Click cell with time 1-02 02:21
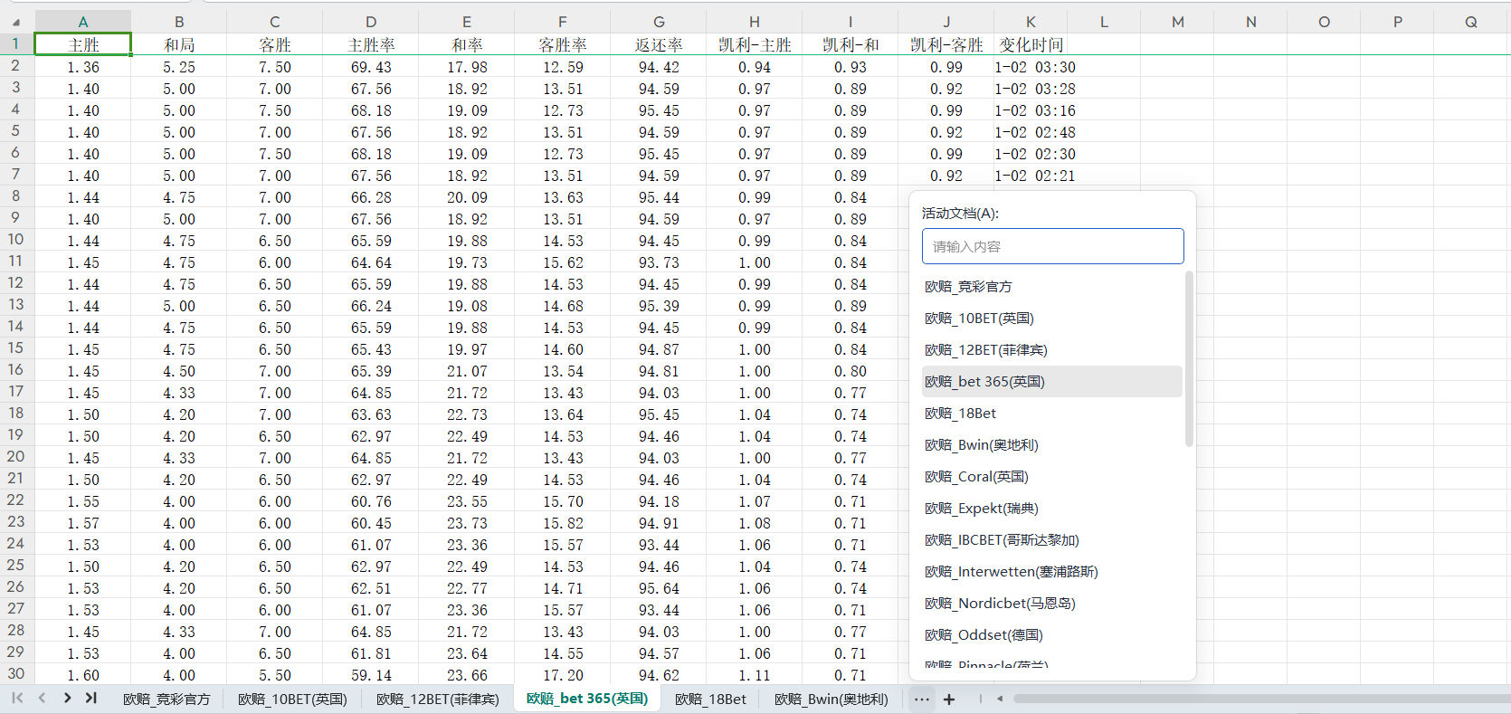 tap(1035, 176)
